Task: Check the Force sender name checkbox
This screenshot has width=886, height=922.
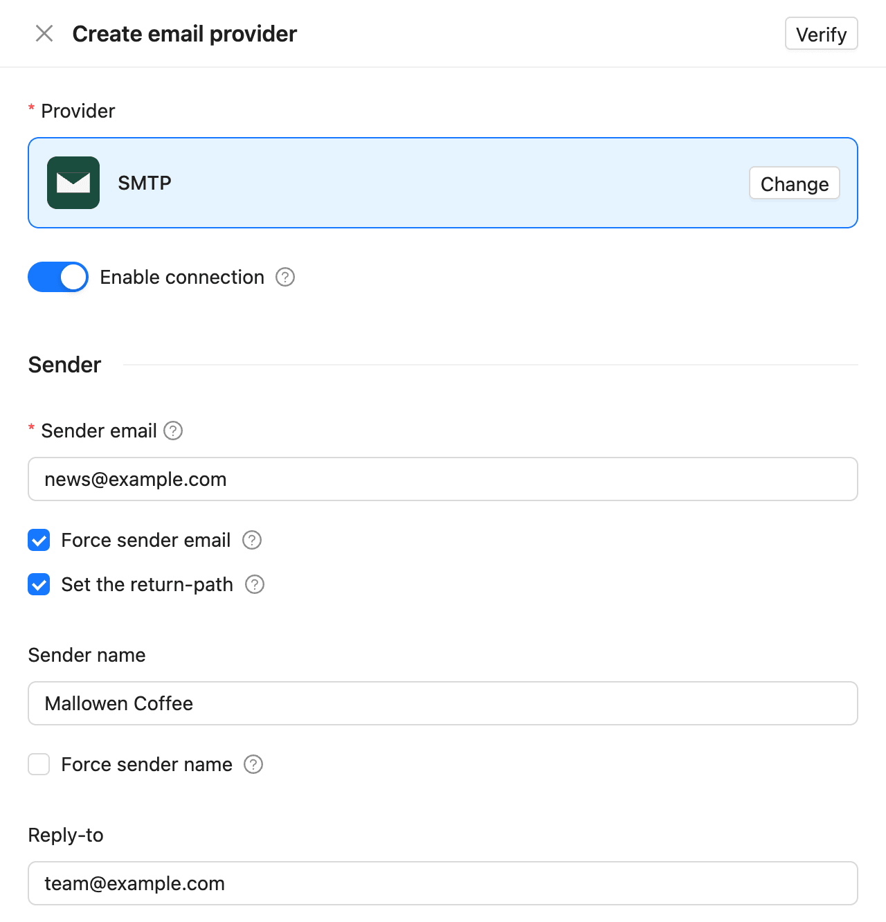Action: 39,764
